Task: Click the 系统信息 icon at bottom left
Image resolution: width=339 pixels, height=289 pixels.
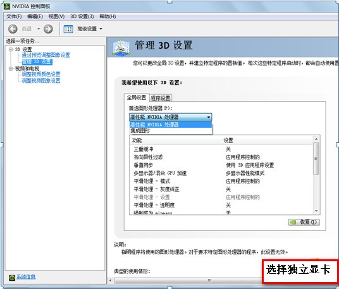Action: pos(12,278)
